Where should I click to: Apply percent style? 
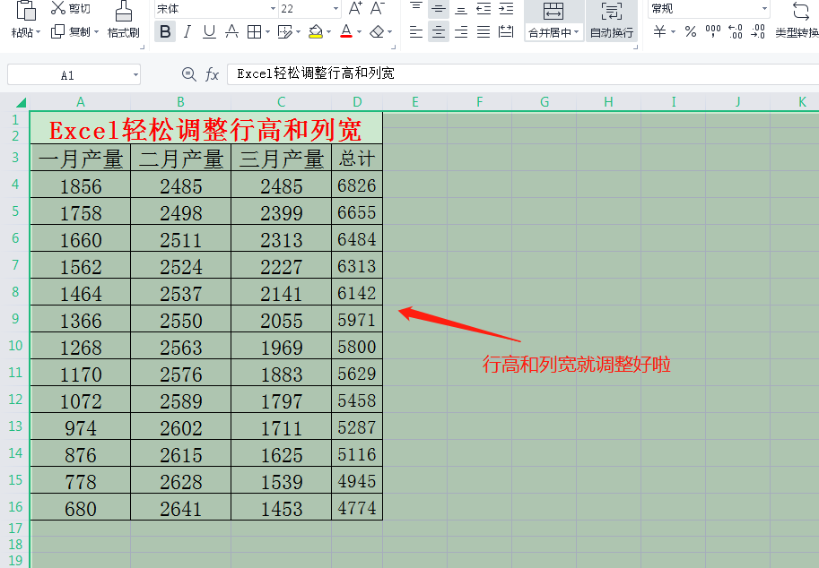(691, 32)
